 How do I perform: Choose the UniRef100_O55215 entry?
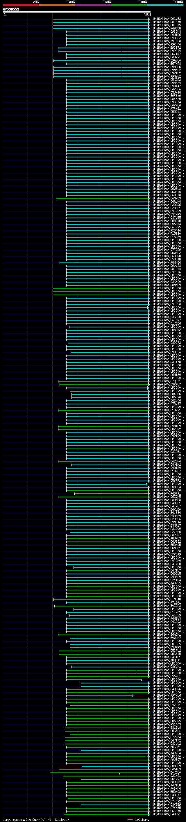167,221
